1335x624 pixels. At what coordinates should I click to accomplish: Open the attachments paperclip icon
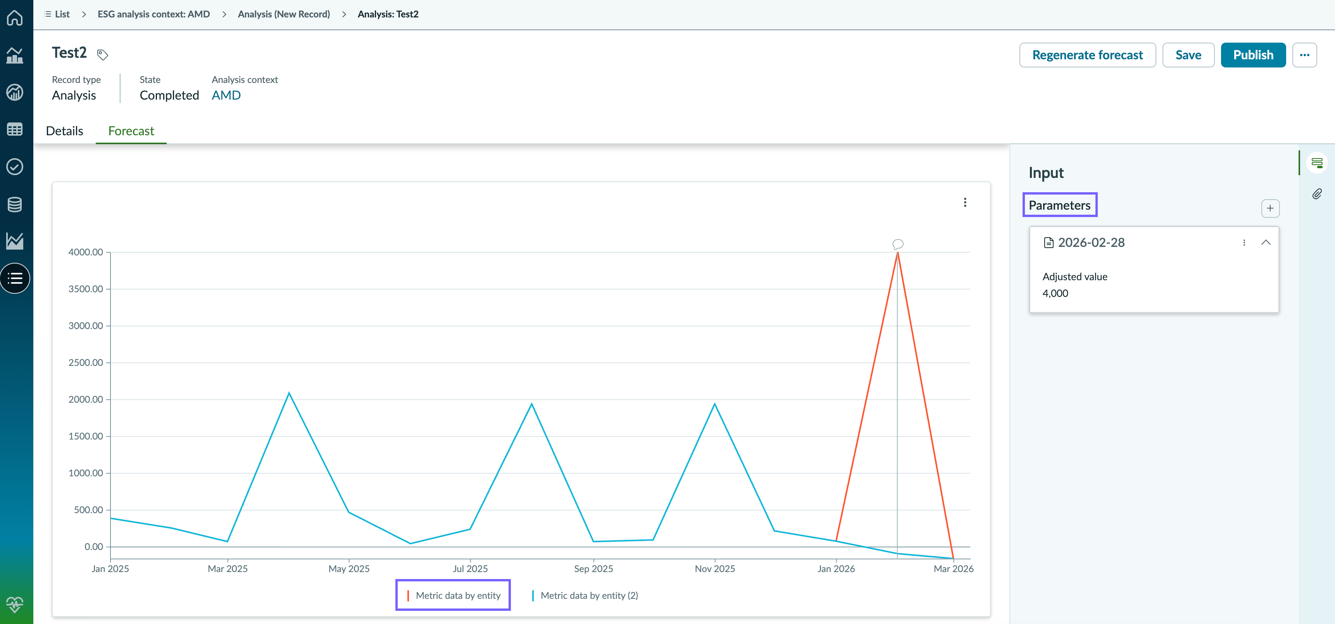[1316, 194]
